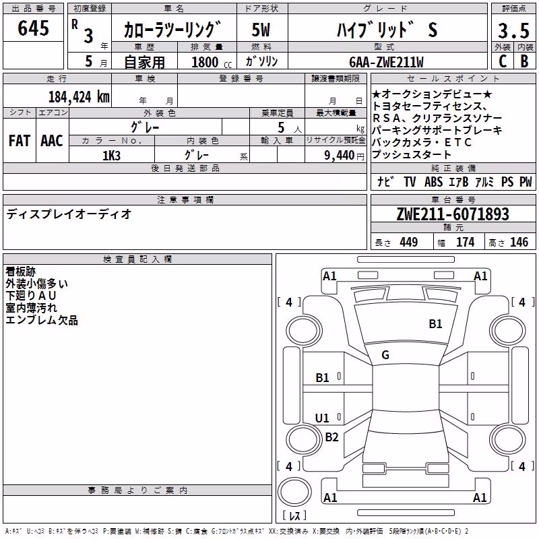Click the displacement 1800 cc value
The width and height of the screenshot is (539, 539).
pos(212,63)
